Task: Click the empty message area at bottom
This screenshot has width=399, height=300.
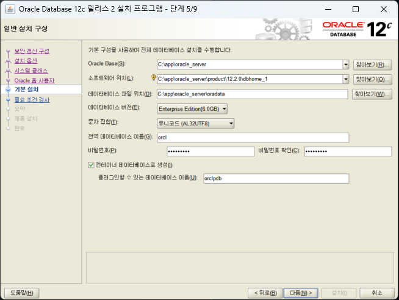Action: 240,268
